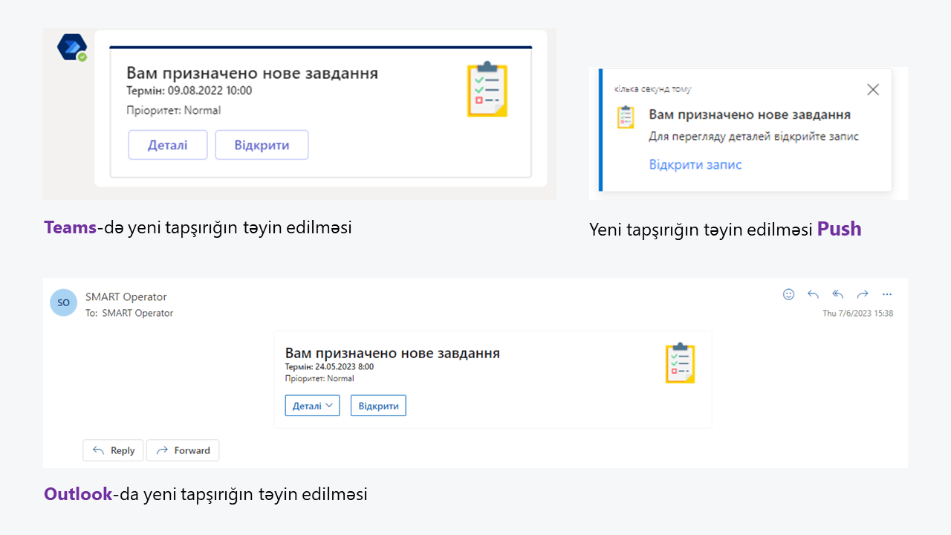This screenshot has height=535, width=951.
Task: Open the Відкрити запис link
Action: point(695,165)
